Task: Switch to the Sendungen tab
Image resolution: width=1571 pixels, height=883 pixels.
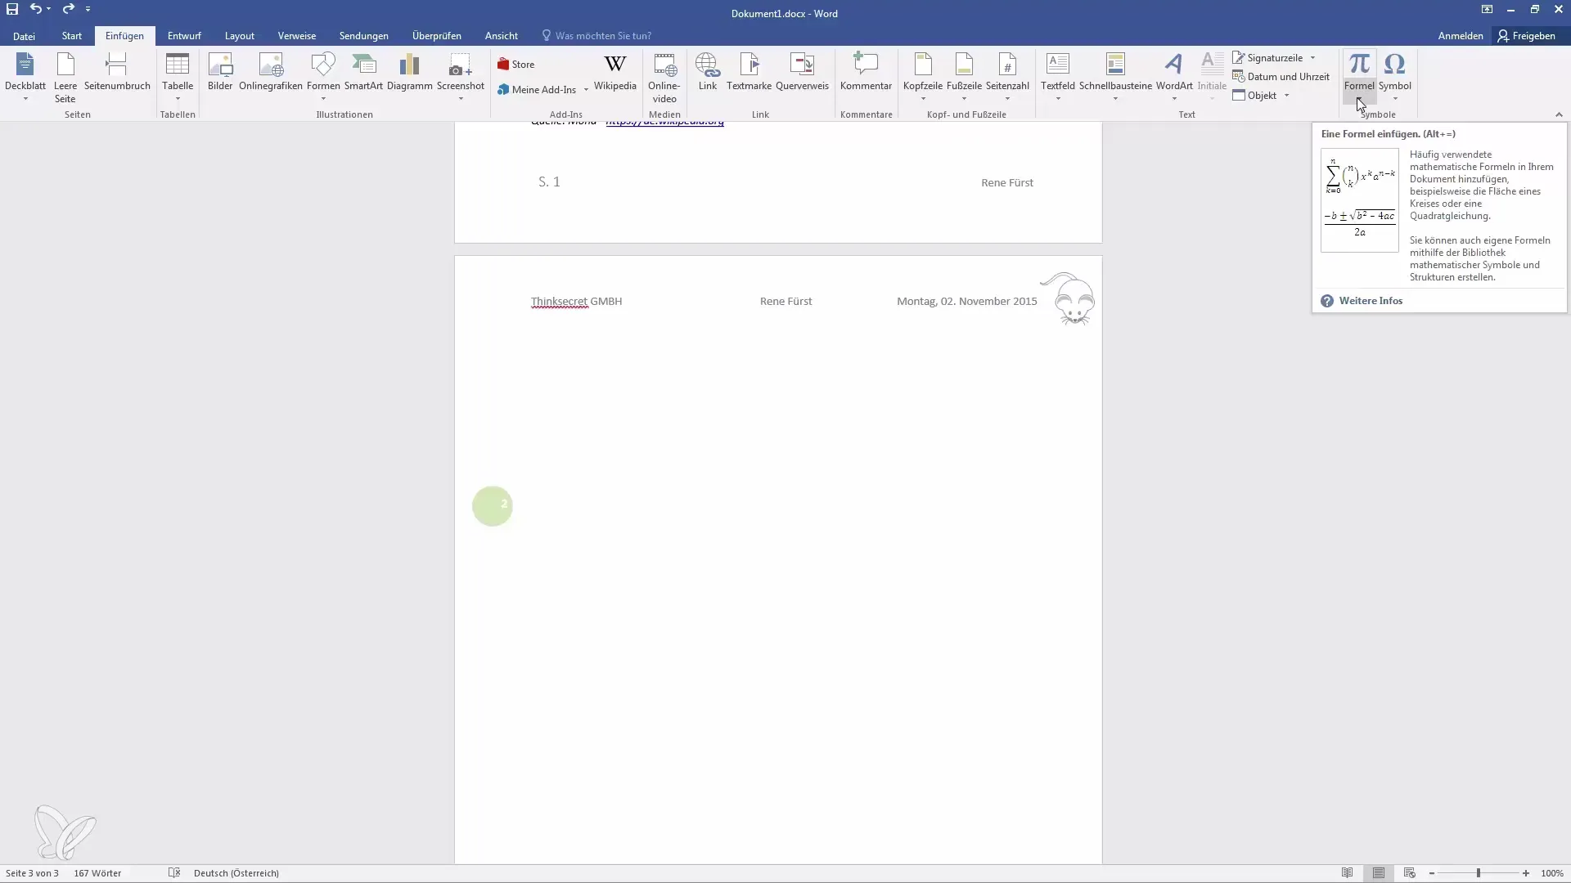Action: (x=364, y=36)
